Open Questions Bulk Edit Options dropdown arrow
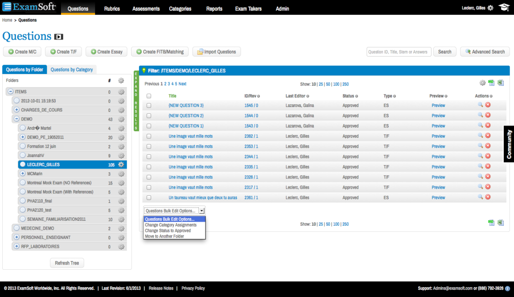This screenshot has height=297, width=514. pyautogui.click(x=201, y=211)
